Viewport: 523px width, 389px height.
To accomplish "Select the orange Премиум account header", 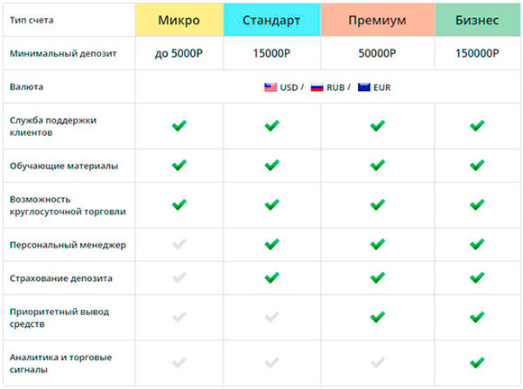I will point(378,20).
